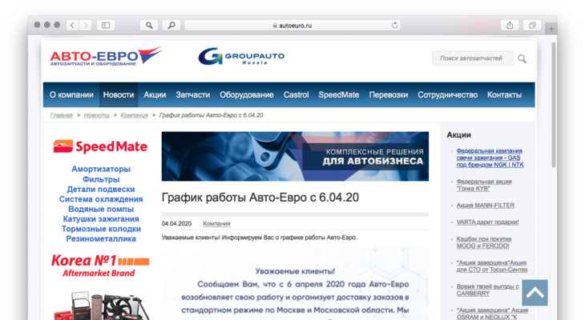Click the page vertical scrollbar
The width and height of the screenshot is (585, 320).
point(554,104)
